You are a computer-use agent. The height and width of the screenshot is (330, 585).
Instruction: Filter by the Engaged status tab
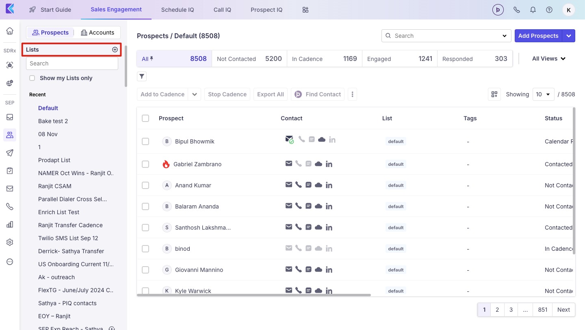pyautogui.click(x=400, y=59)
